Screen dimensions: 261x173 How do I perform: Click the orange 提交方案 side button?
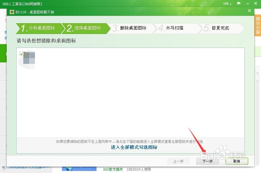258,24
